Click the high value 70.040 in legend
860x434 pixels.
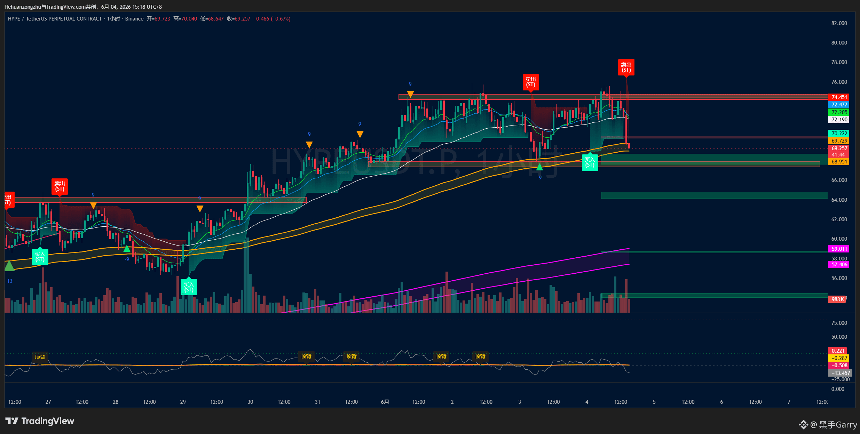pyautogui.click(x=189, y=19)
